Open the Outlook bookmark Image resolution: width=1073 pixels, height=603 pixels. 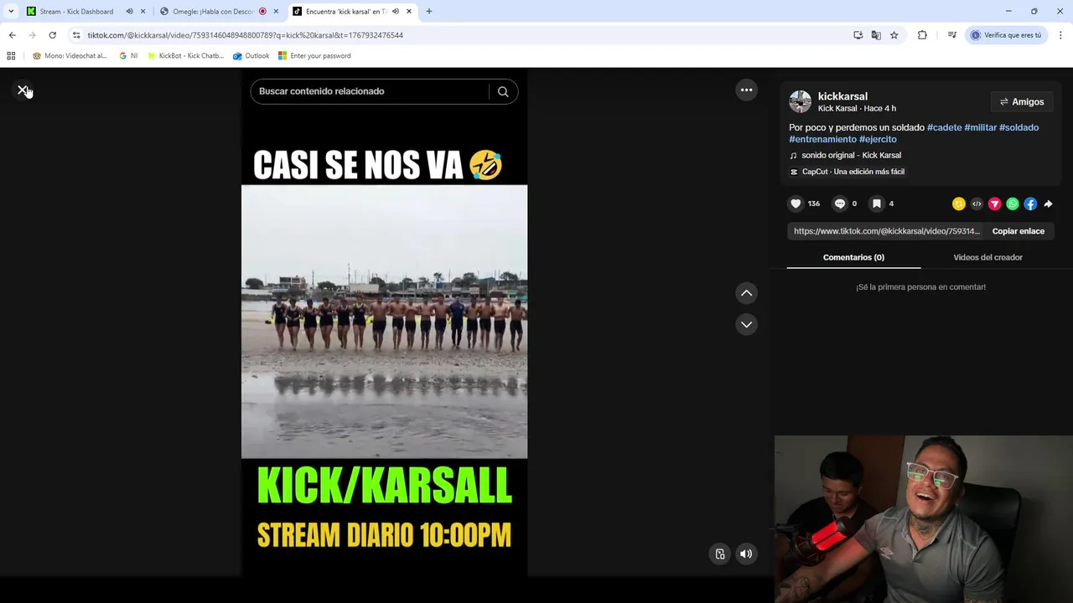click(251, 56)
